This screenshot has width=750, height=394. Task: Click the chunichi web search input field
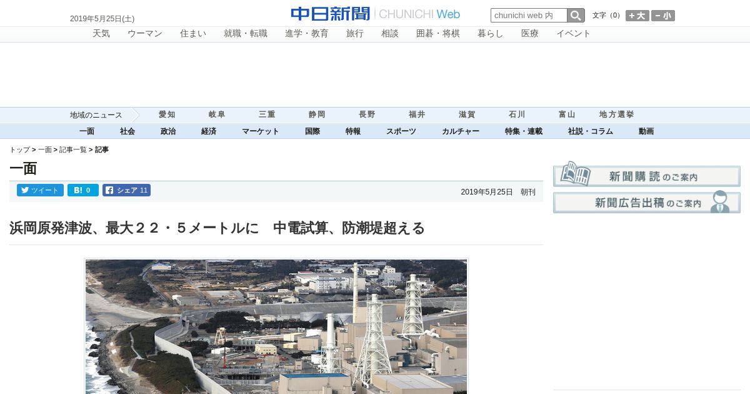pos(529,16)
